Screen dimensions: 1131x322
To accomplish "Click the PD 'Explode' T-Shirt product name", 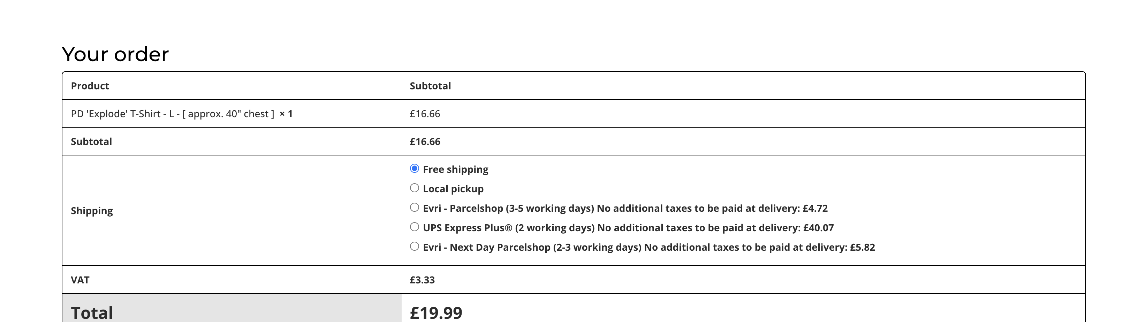I will point(172,114).
